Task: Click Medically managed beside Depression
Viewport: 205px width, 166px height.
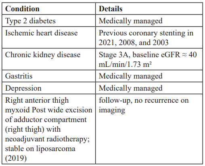Action: [131, 88]
